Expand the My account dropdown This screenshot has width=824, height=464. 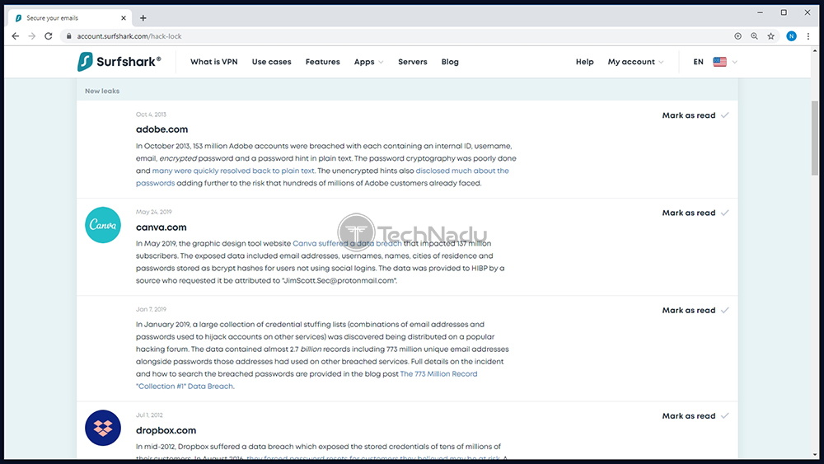[636, 62]
